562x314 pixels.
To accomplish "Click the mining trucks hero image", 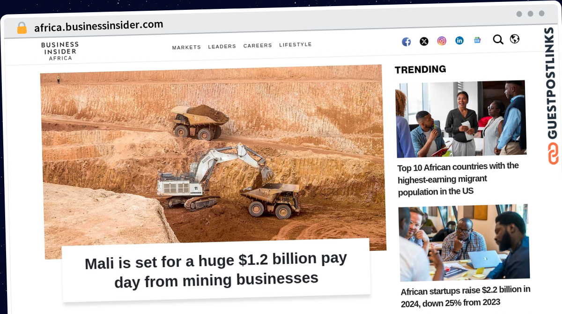I will (x=213, y=157).
